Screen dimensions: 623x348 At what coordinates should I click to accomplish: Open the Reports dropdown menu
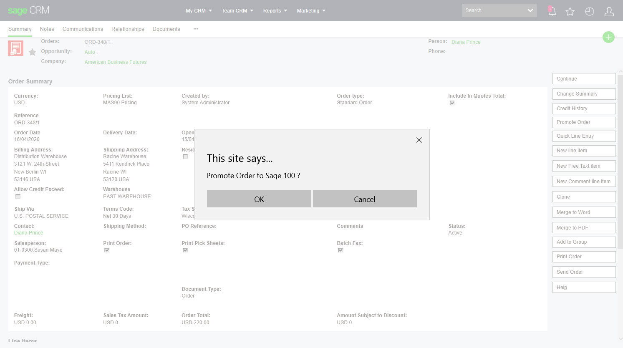[275, 11]
